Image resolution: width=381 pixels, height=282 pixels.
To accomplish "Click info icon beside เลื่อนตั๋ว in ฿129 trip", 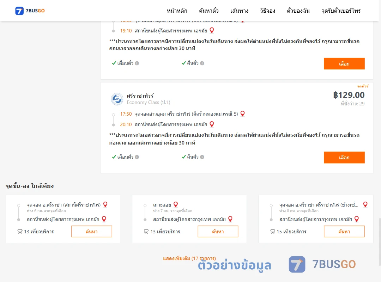I will [x=137, y=157].
